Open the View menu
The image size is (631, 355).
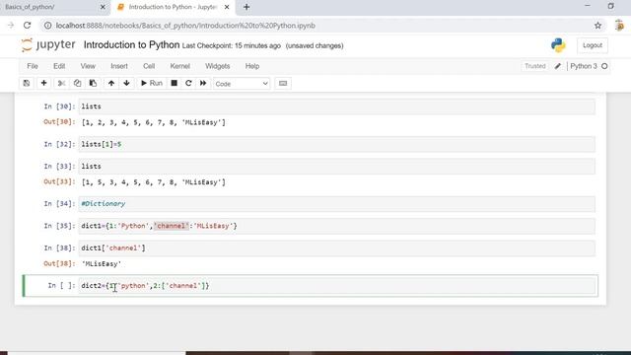coord(88,66)
